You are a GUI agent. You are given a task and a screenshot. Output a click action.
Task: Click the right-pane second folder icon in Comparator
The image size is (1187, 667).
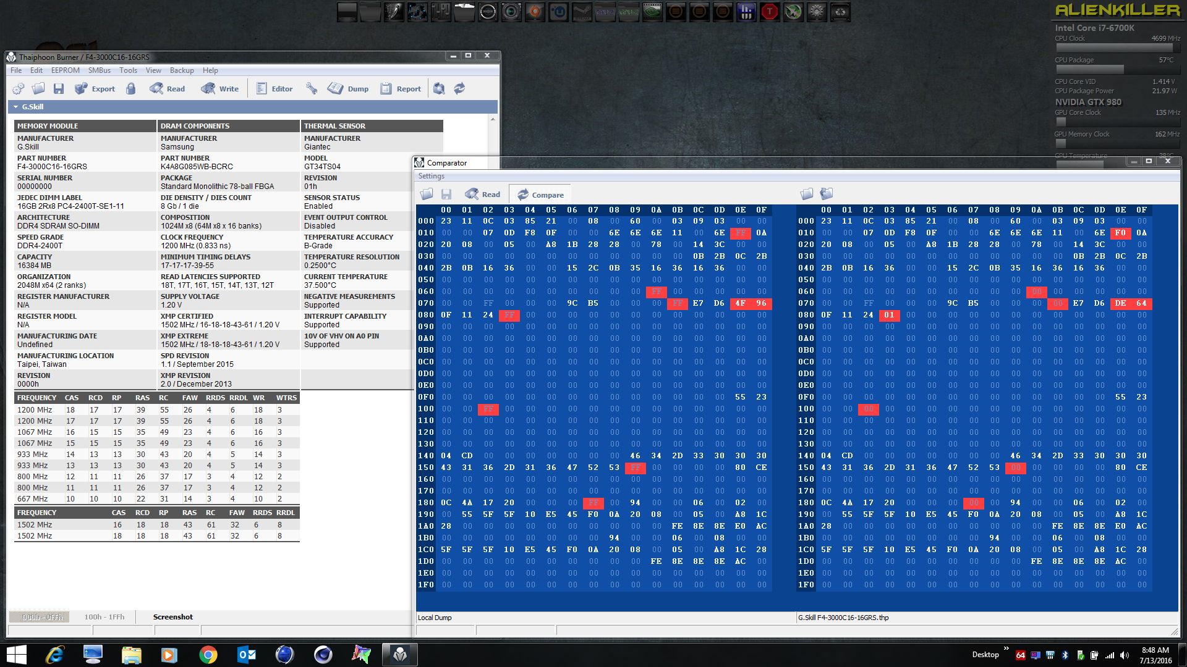tap(827, 195)
